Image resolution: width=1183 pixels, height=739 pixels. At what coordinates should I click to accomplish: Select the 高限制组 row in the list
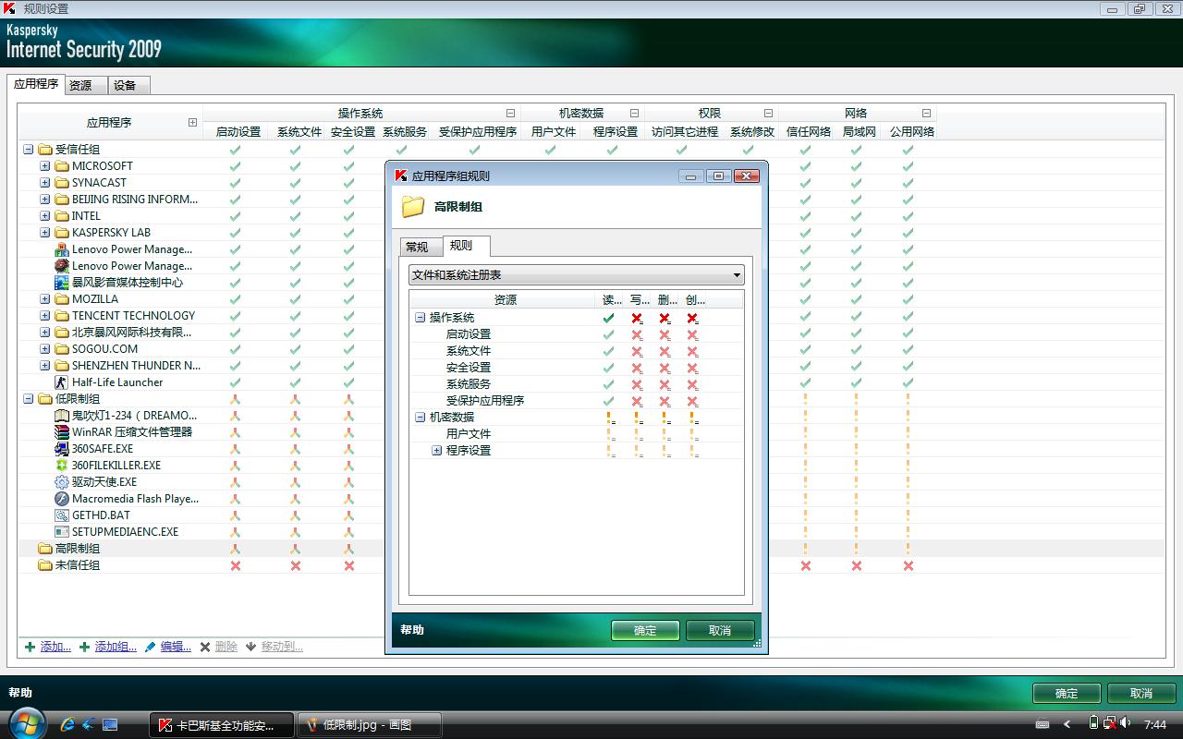[x=78, y=549]
